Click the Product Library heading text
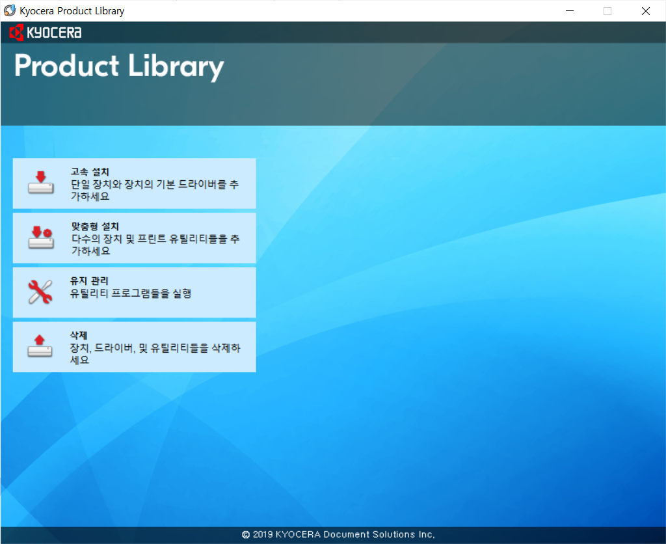 click(x=119, y=66)
